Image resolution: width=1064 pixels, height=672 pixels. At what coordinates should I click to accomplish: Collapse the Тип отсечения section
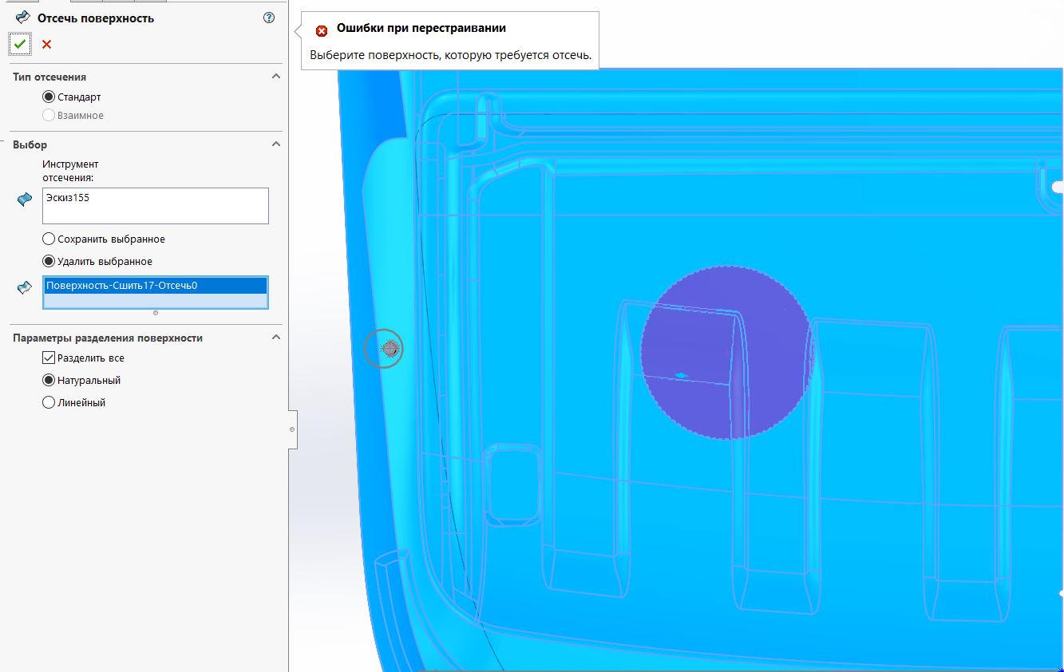point(276,77)
